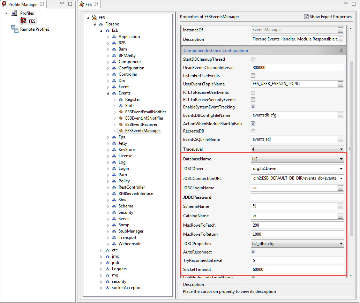
Task: Click the Fiorano domain node icon
Action: click(101, 24)
